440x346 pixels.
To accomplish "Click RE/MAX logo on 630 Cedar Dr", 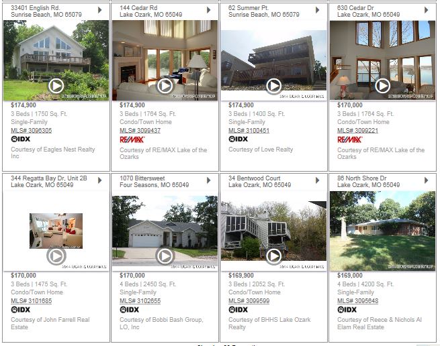I will (349, 139).
